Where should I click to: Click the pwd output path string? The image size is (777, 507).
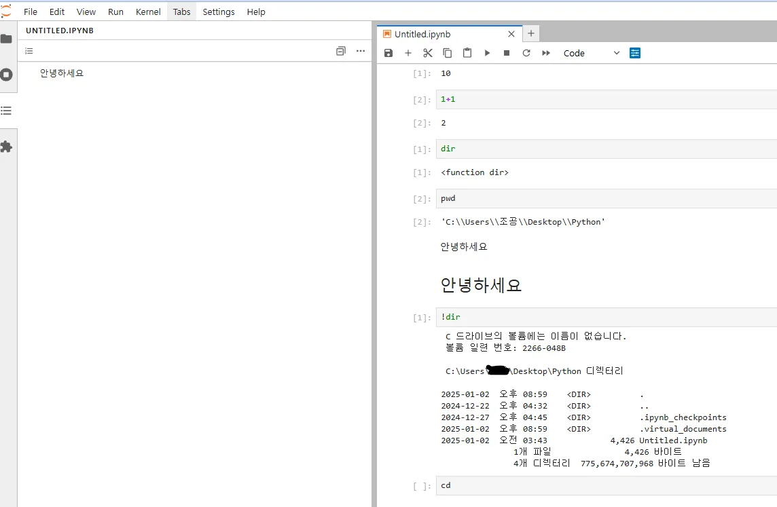523,222
